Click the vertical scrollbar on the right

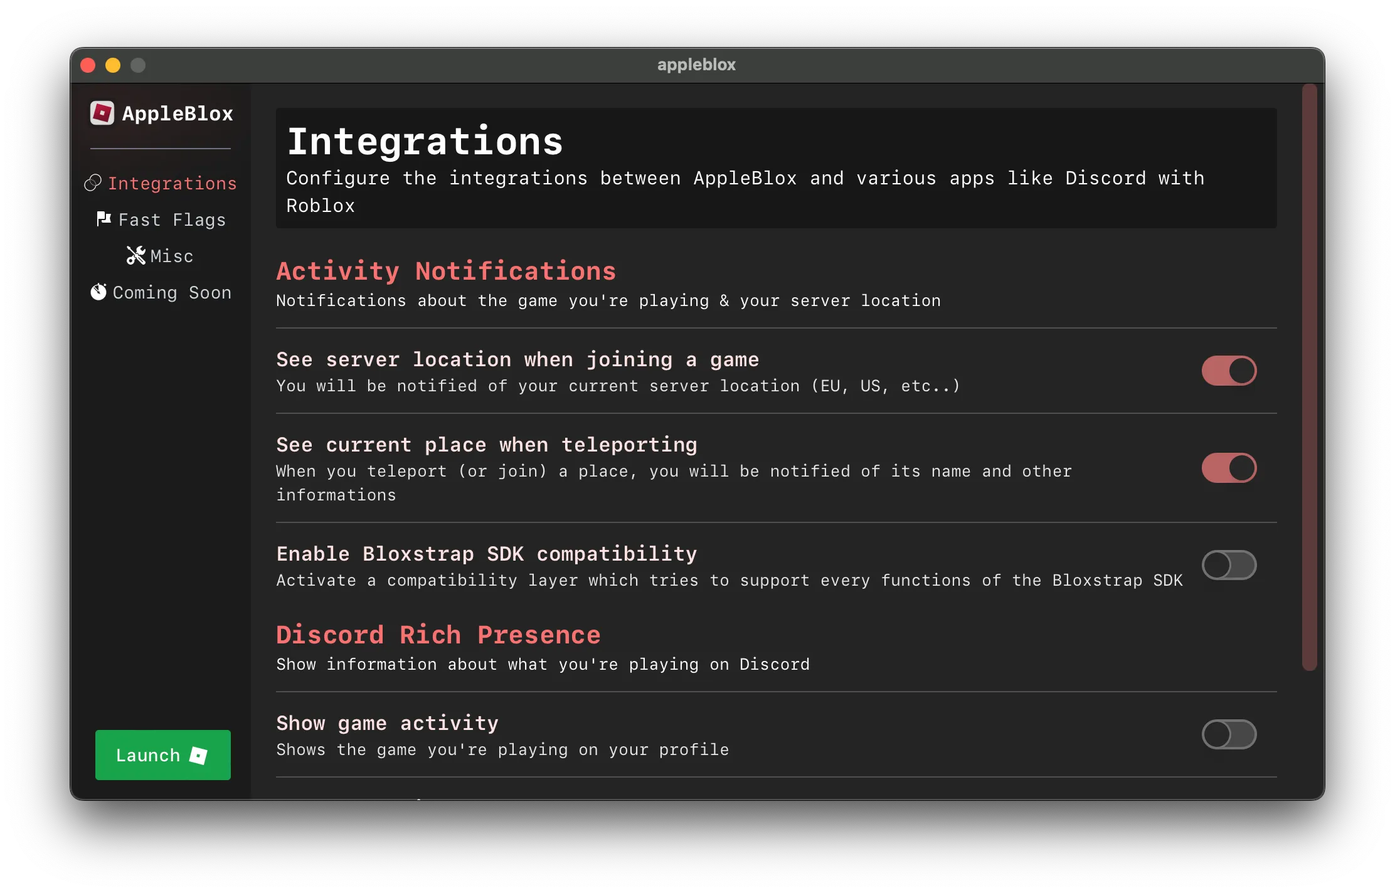tap(1309, 376)
